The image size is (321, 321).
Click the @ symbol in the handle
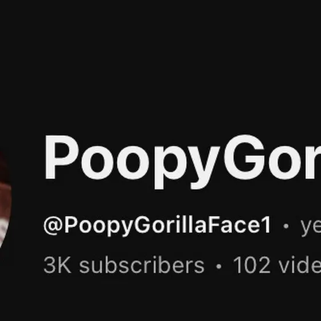click(53, 226)
